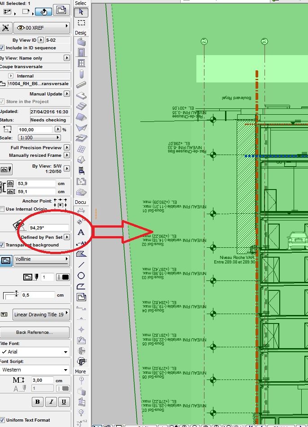308x427 pixels.
Task: Toggle Bold title text
Action: click(x=38, y=401)
